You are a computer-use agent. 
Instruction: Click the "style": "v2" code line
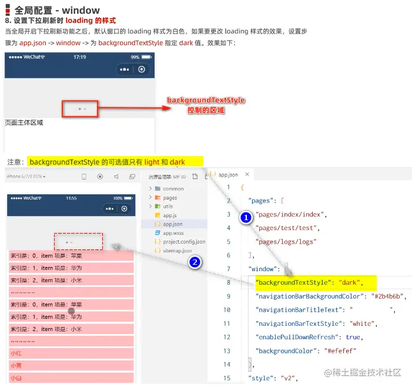coord(273,378)
